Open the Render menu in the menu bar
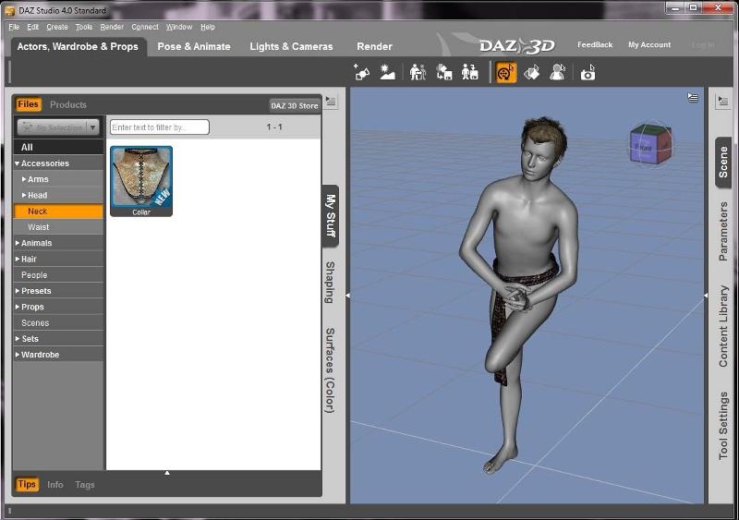This screenshot has height=520, width=739. (112, 27)
